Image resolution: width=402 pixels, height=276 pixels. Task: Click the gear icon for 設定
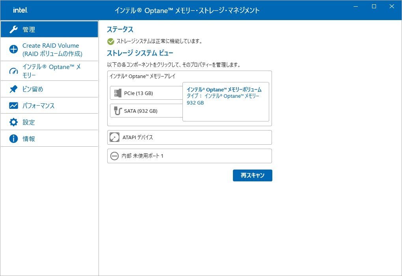tap(13, 122)
